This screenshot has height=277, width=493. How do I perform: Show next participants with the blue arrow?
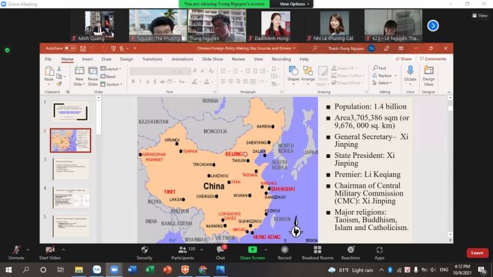pos(433,25)
